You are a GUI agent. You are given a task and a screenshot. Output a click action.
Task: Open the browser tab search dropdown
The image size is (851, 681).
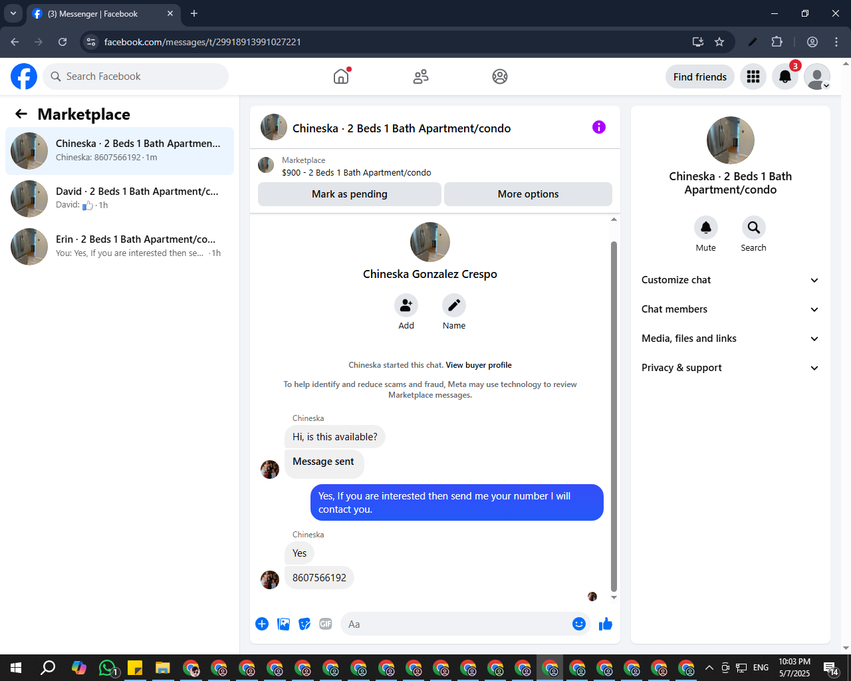13,13
